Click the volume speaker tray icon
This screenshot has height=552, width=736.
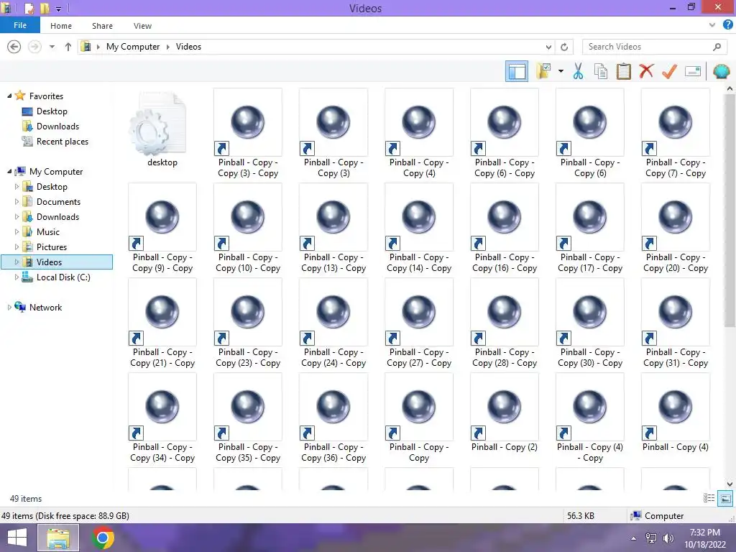coord(668,538)
